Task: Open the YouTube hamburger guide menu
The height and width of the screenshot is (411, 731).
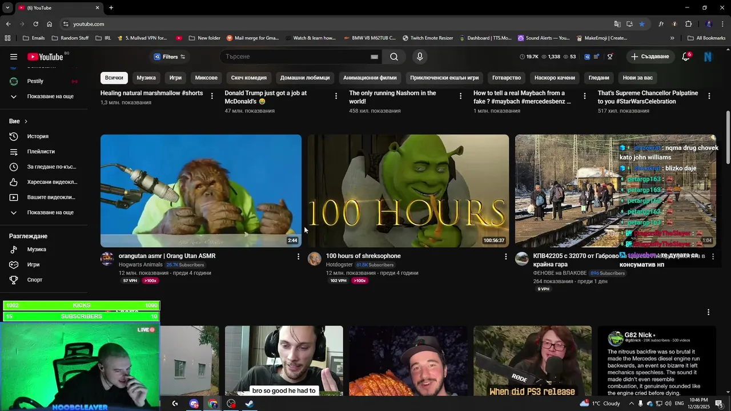Action: click(x=14, y=57)
